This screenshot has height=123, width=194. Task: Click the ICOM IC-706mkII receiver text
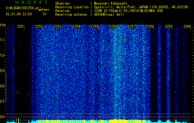pyautogui.click(x=128, y=11)
